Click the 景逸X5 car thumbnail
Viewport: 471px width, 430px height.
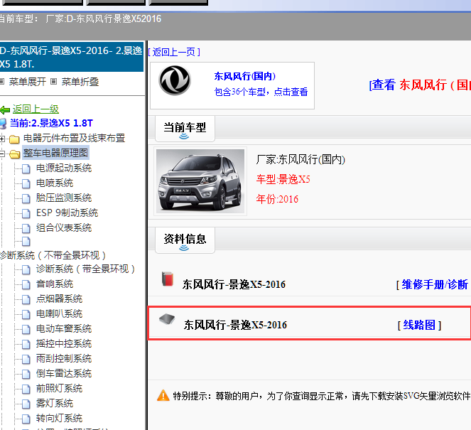point(200,181)
